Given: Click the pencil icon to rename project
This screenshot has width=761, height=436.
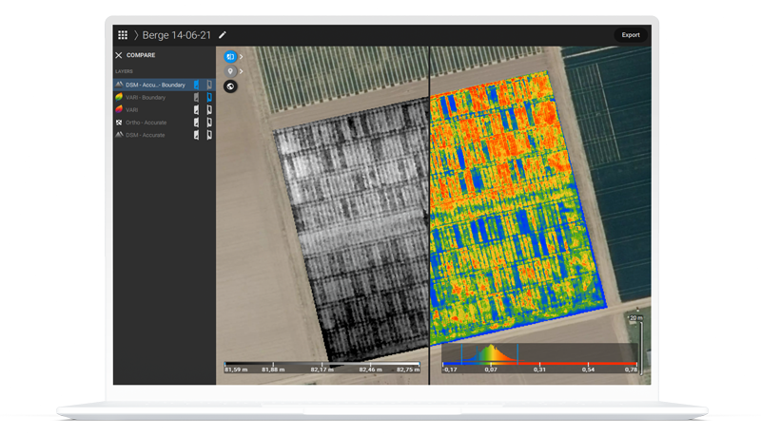Looking at the screenshot, I should click(223, 35).
